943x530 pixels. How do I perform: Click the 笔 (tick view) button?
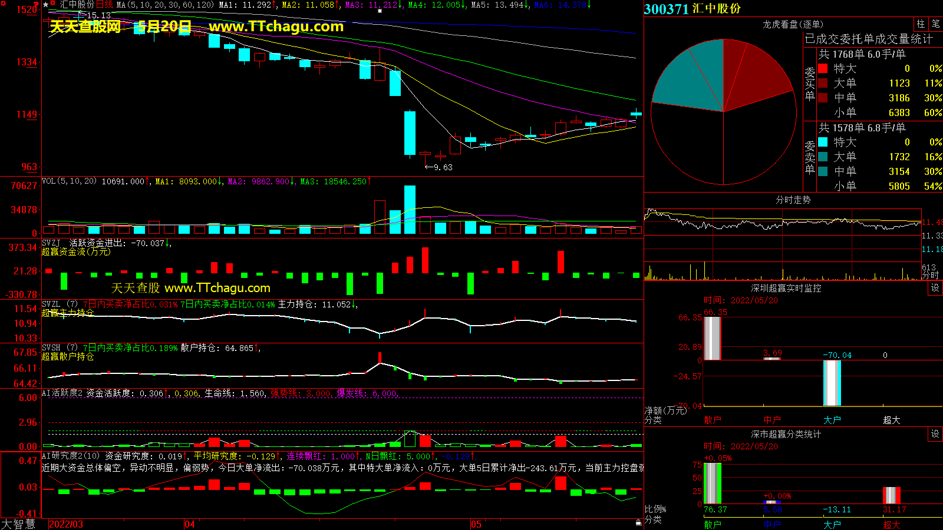pos(935,24)
